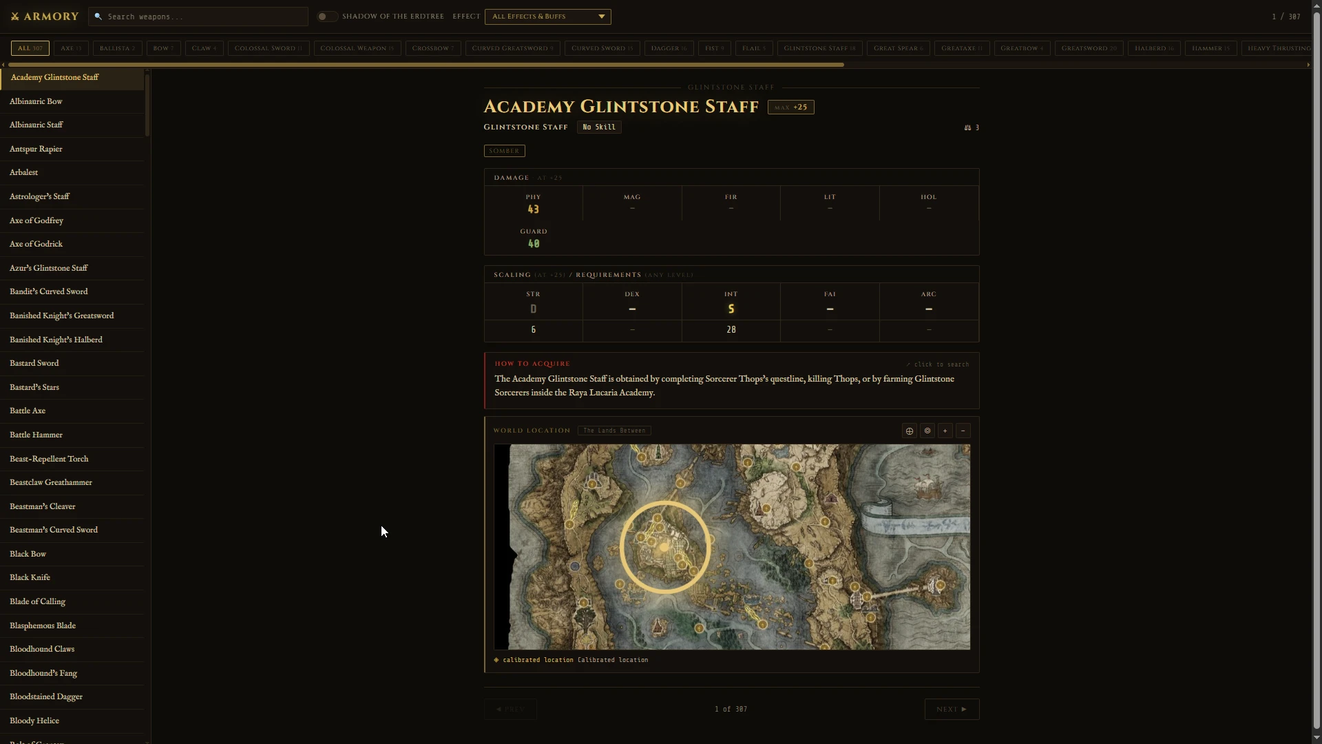Select the Colossal Sword category tab

click(269, 48)
